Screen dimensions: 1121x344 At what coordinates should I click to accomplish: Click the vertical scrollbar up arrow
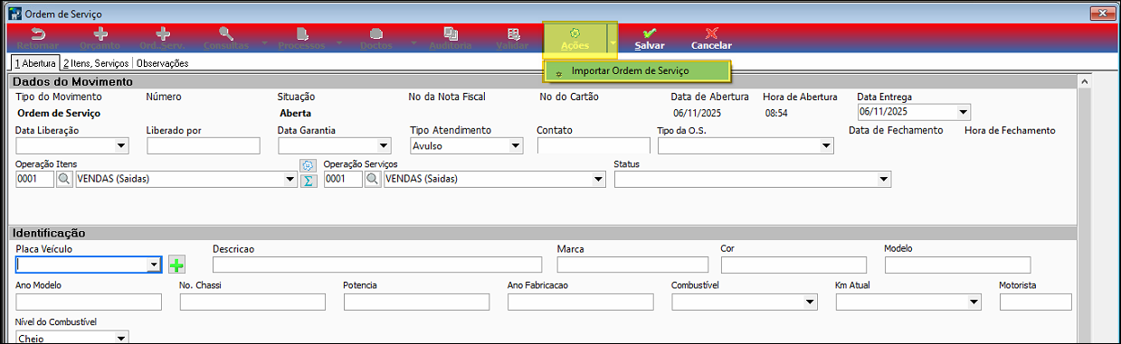coord(1085,80)
